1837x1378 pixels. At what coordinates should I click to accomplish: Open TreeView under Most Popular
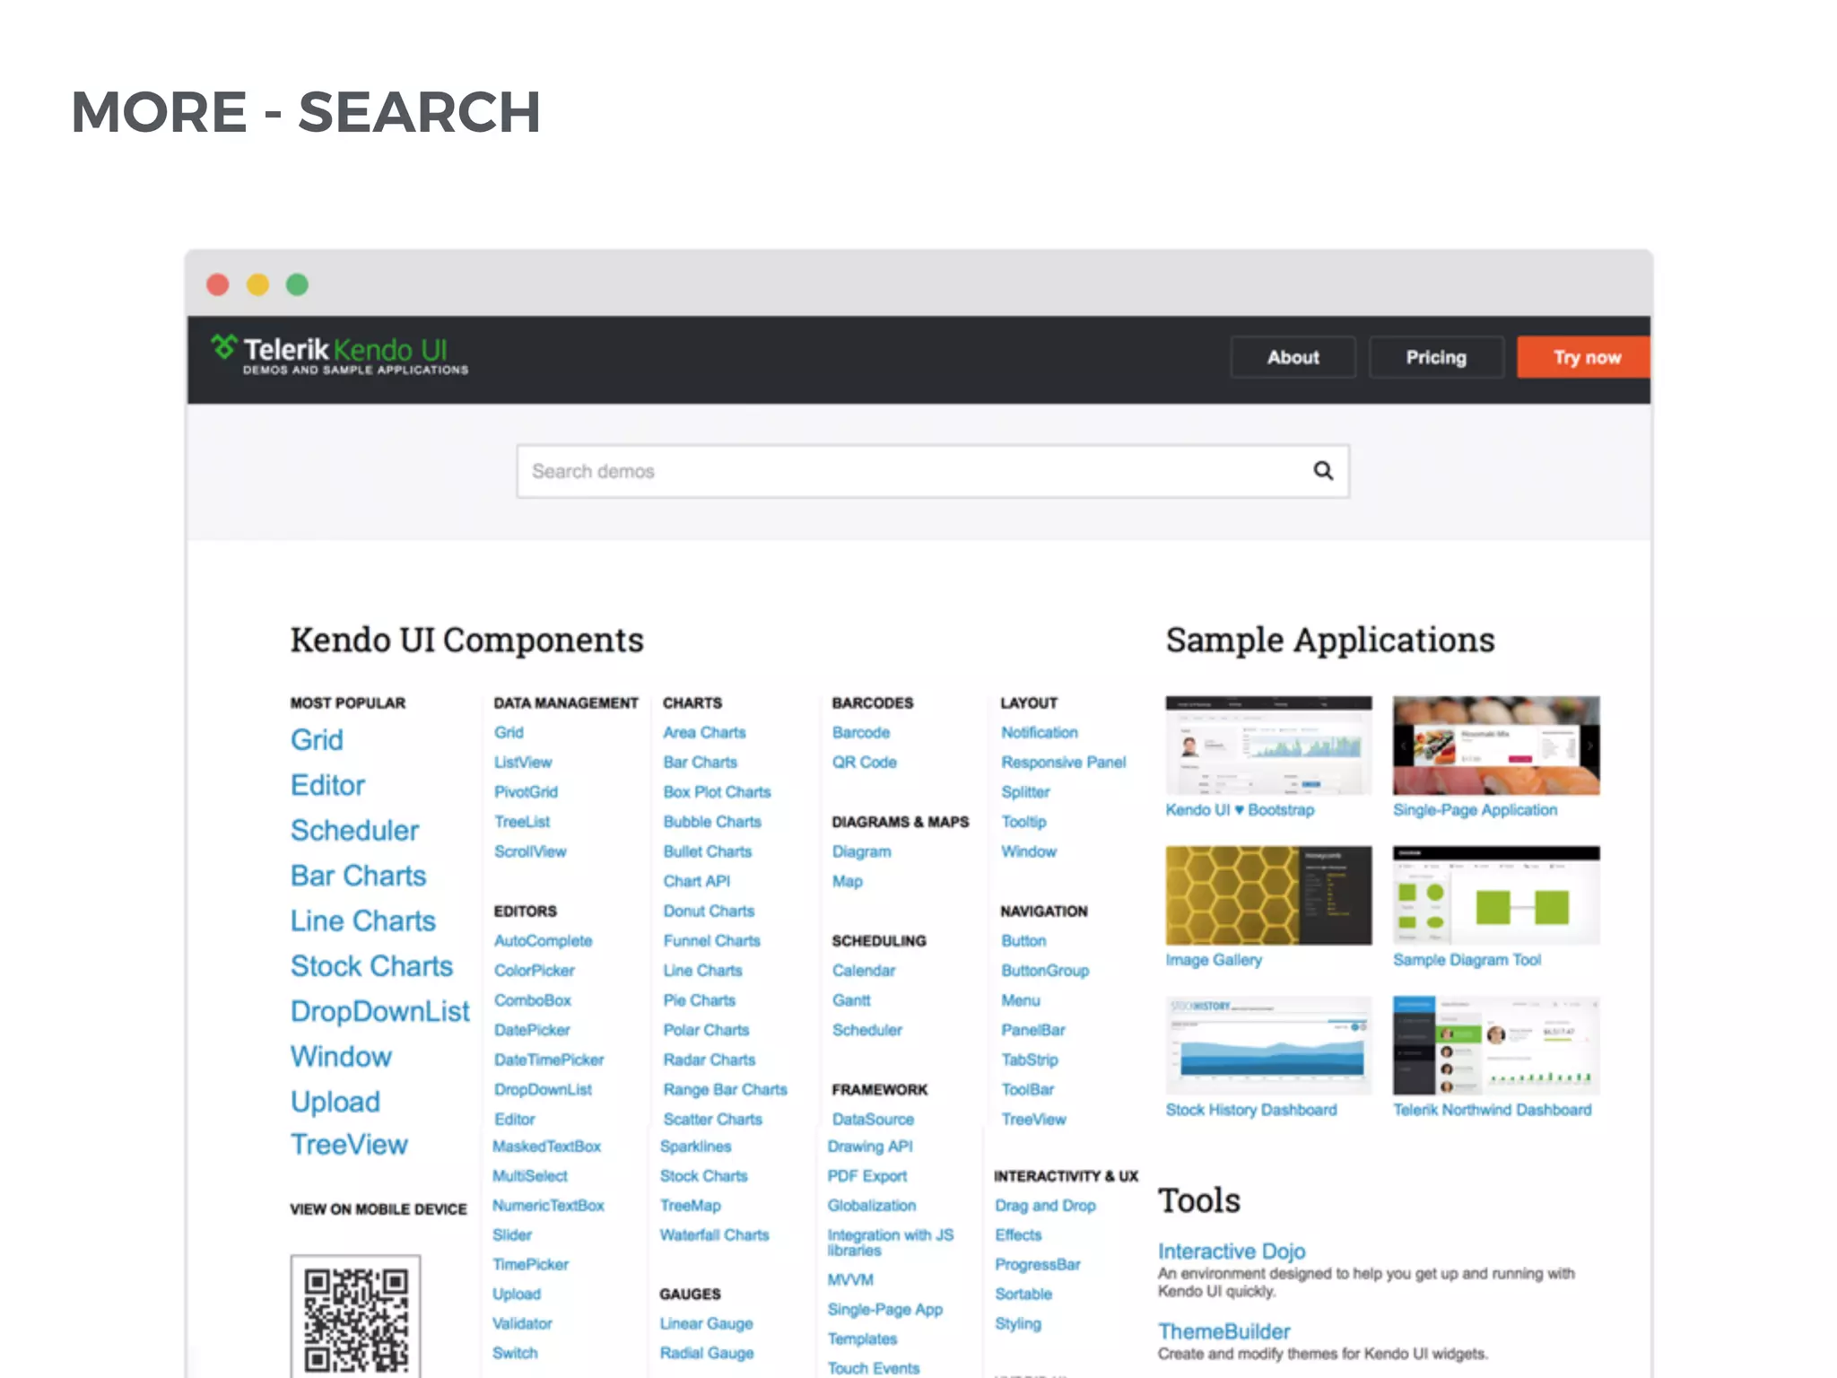349,1145
